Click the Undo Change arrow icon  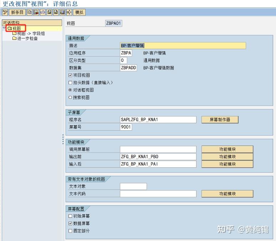43,12
